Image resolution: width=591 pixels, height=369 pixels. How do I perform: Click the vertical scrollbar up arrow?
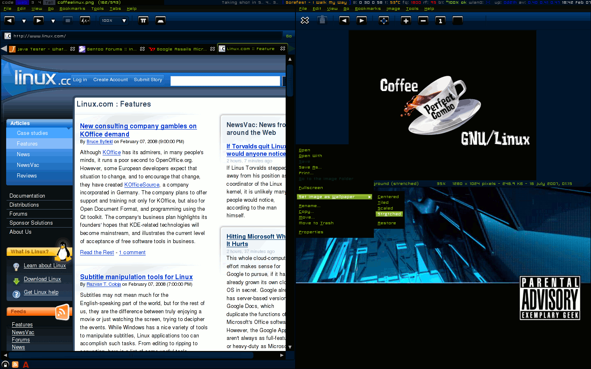tap(290, 59)
